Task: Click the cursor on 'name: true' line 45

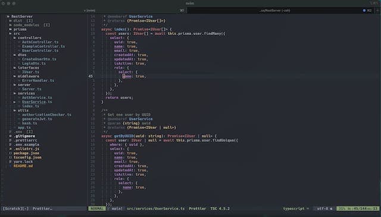Action: (x=124, y=77)
